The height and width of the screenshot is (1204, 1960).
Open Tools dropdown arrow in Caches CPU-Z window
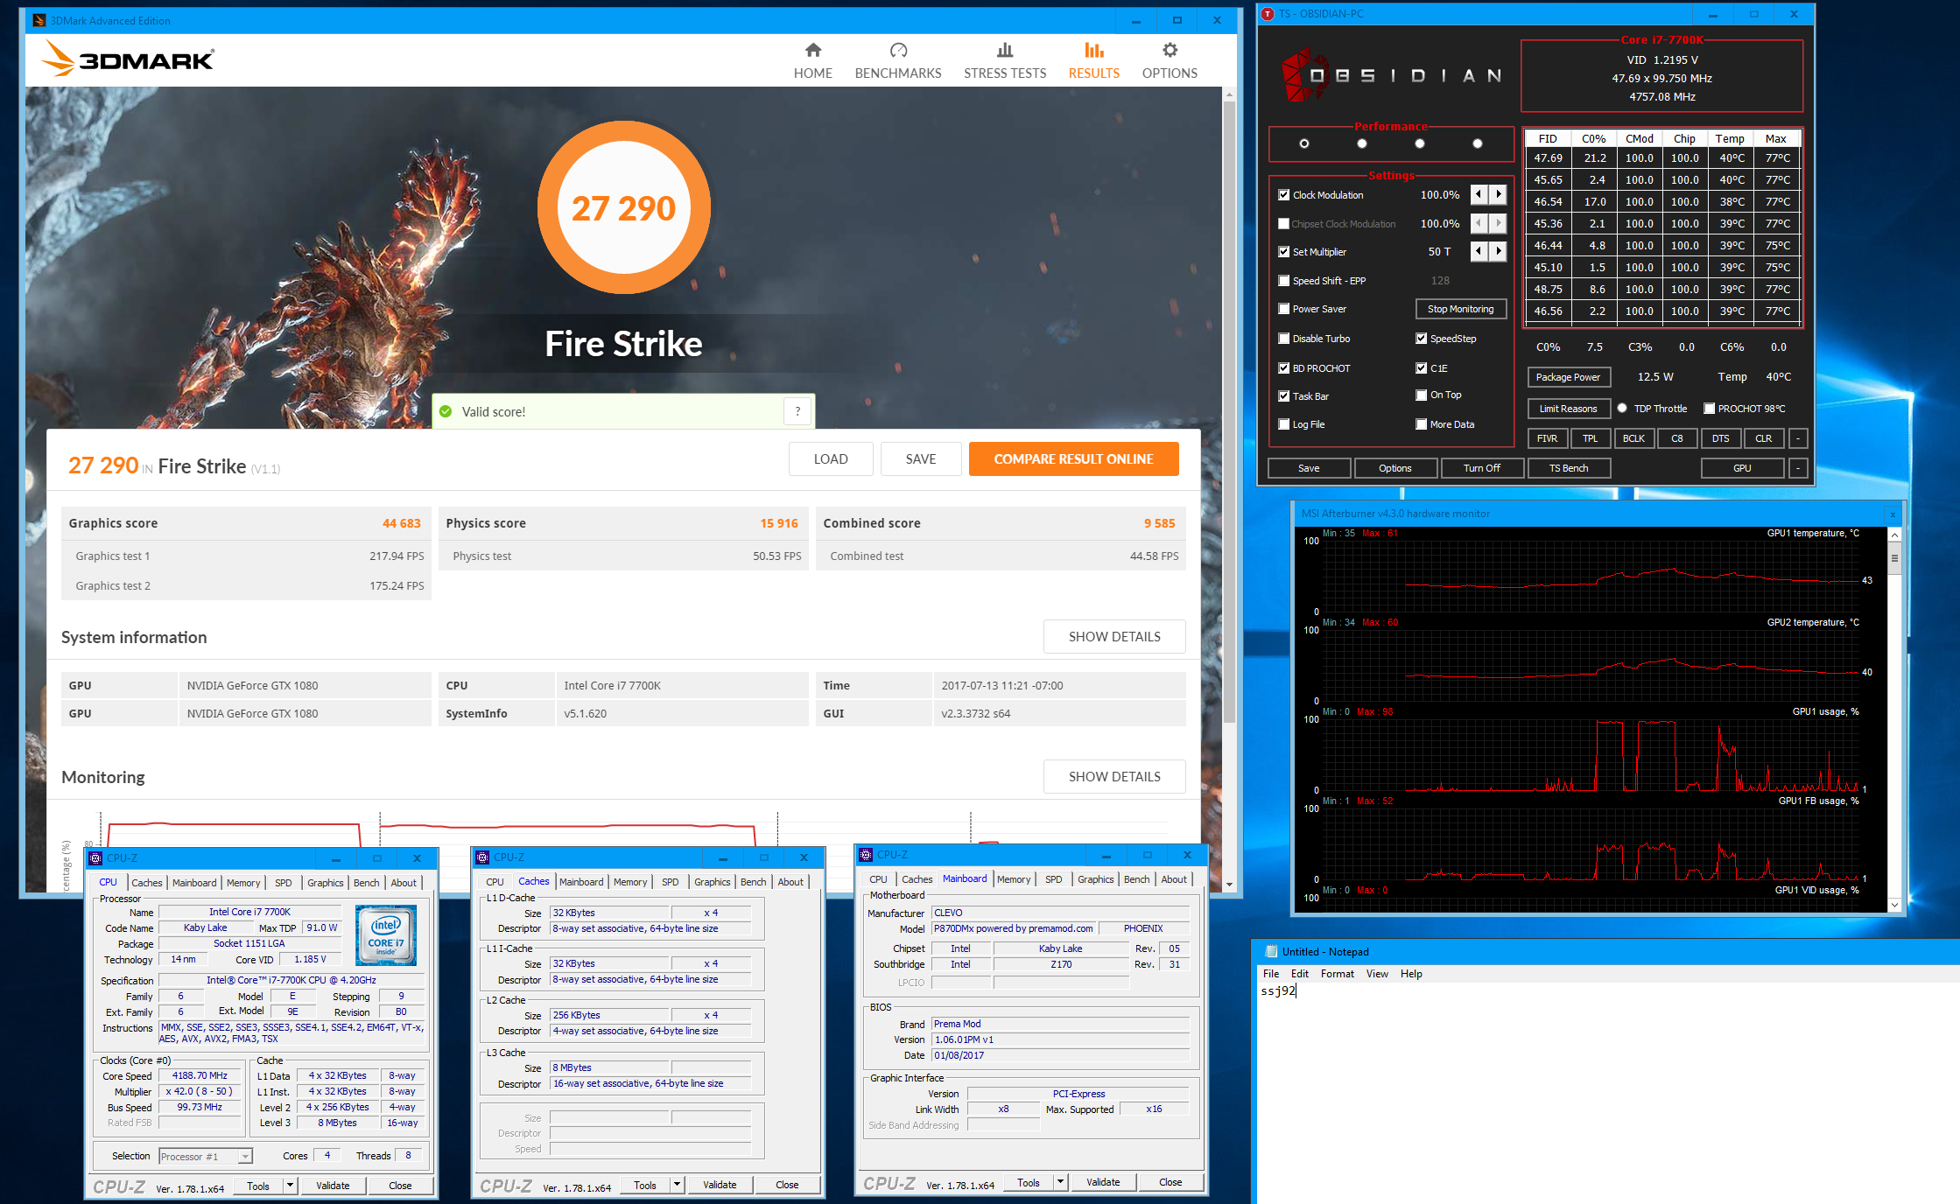[677, 1185]
